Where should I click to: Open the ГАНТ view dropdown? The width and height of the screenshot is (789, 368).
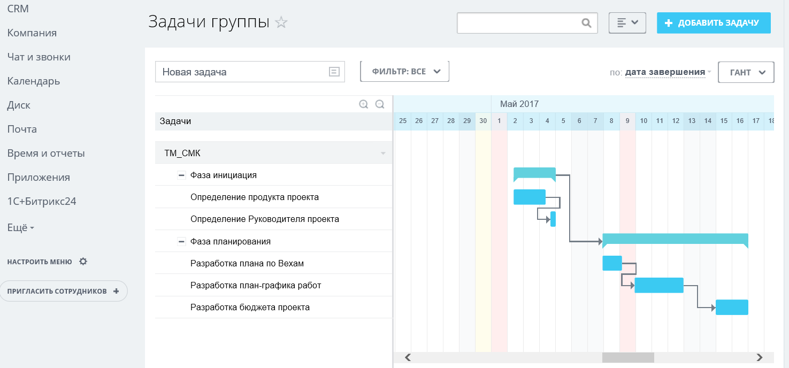click(x=746, y=73)
